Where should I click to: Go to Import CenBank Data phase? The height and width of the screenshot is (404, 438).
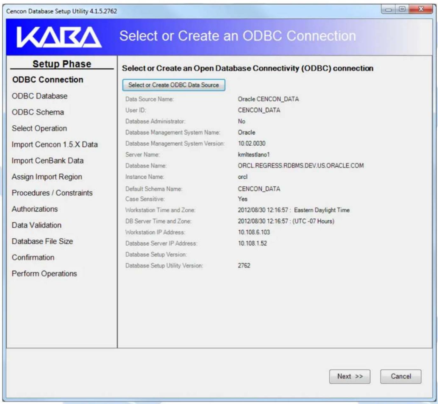tap(48, 161)
